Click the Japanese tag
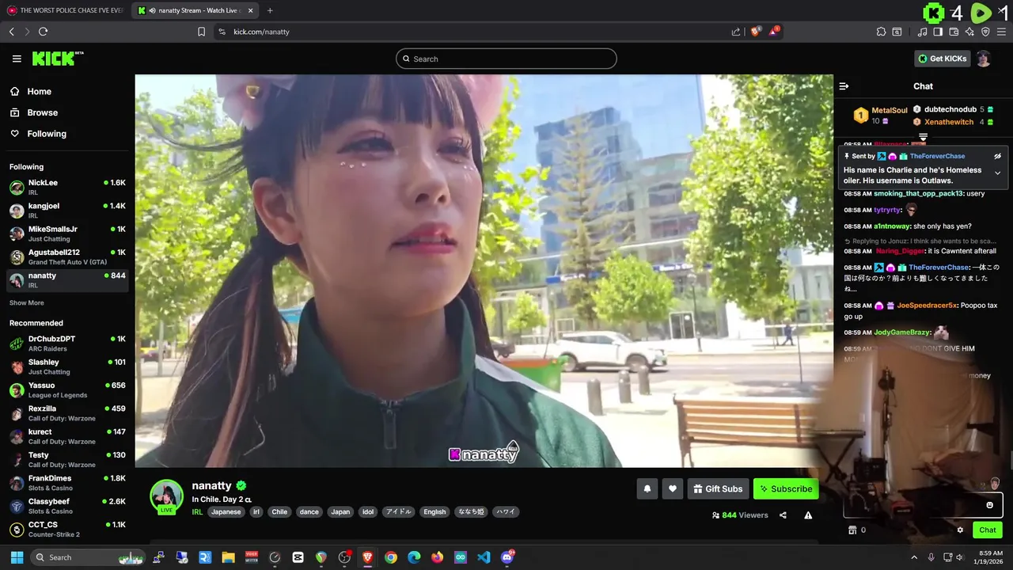 coord(226,512)
